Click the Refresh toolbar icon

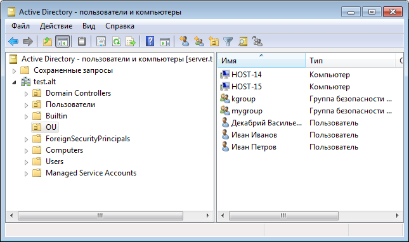tap(116, 41)
